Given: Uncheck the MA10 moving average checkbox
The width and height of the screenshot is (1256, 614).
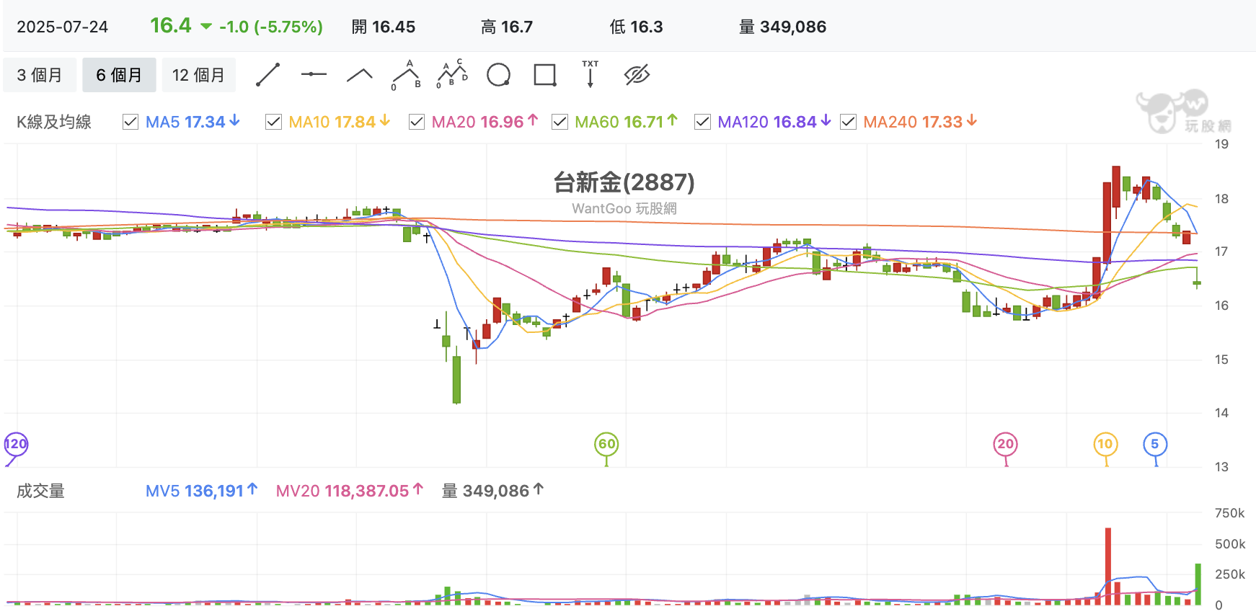Looking at the screenshot, I should (x=273, y=122).
